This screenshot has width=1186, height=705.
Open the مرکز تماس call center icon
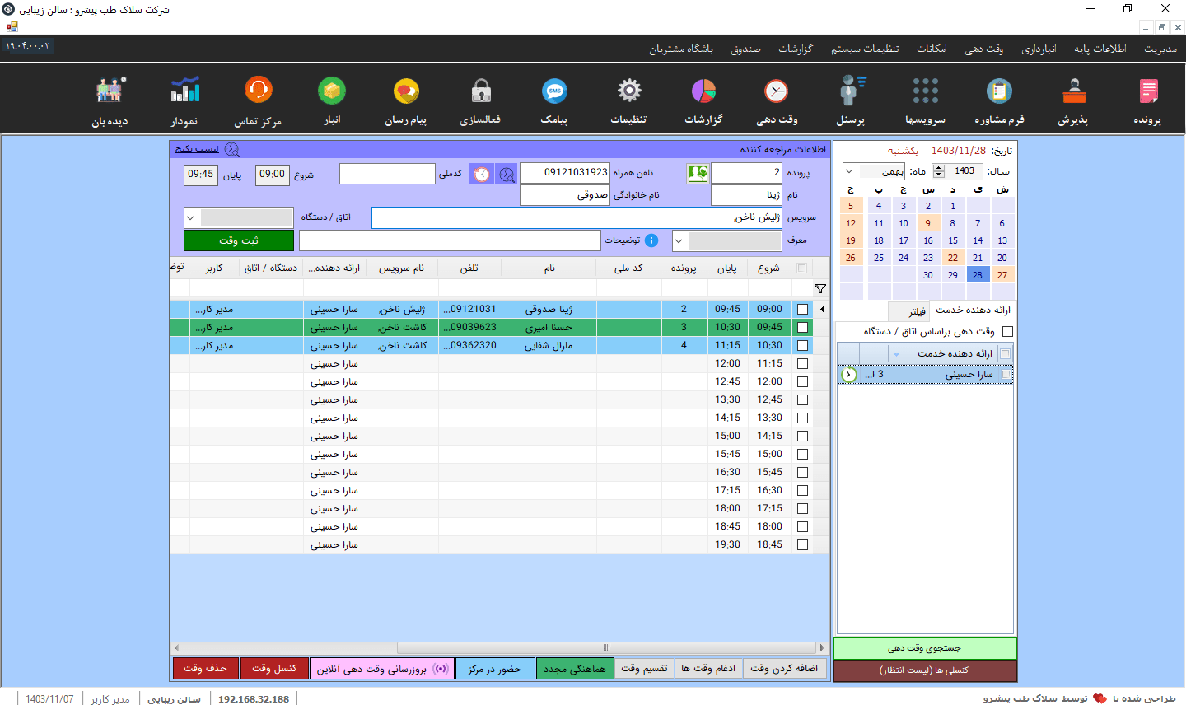(259, 91)
